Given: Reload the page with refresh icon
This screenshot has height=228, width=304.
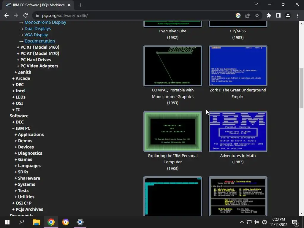Looking at the screenshot, I should pyautogui.click(x=26, y=15).
